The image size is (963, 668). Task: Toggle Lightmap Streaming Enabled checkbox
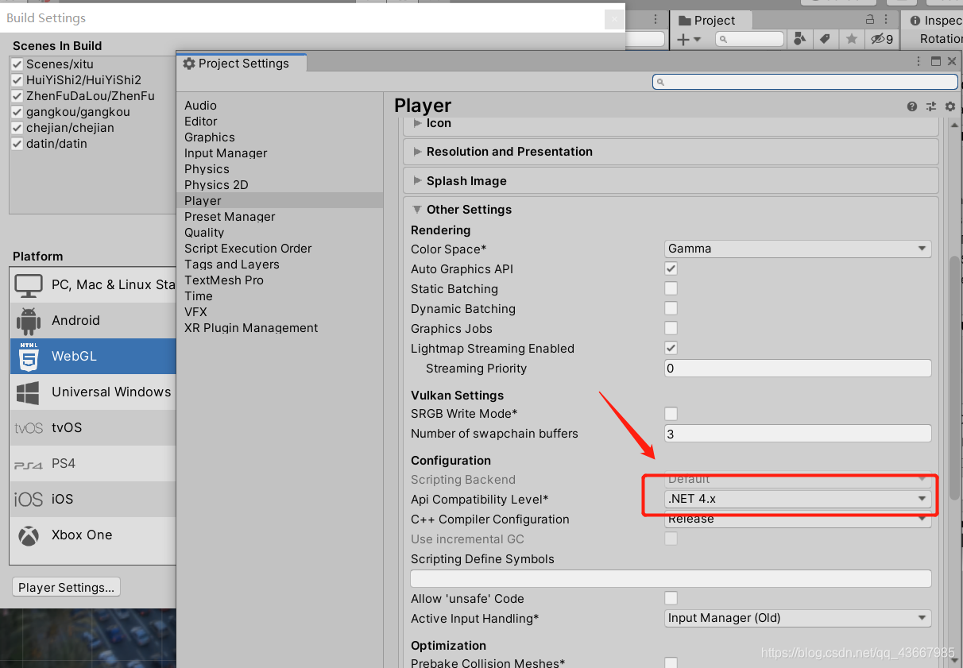(x=671, y=348)
